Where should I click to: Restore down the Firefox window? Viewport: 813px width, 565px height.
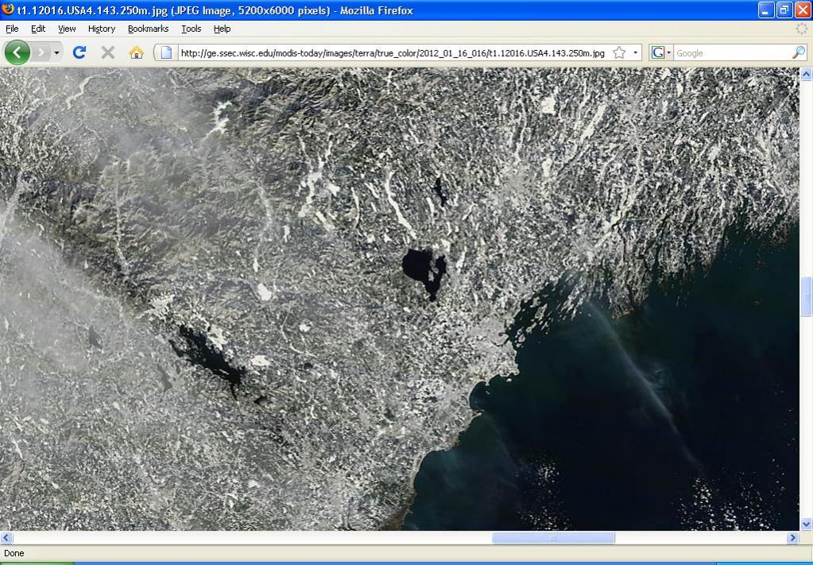pyautogui.click(x=784, y=10)
